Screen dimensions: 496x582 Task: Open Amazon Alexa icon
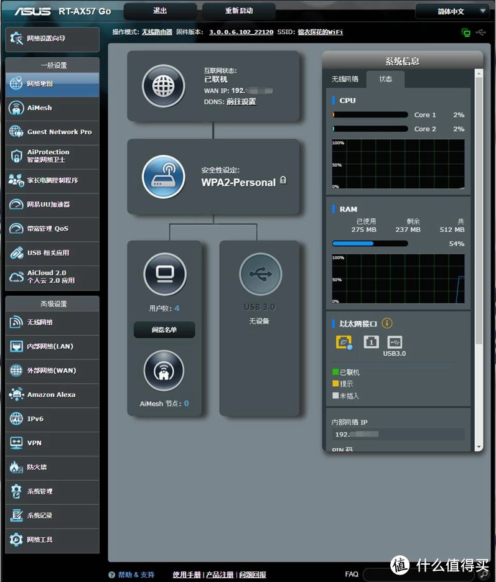(x=16, y=395)
